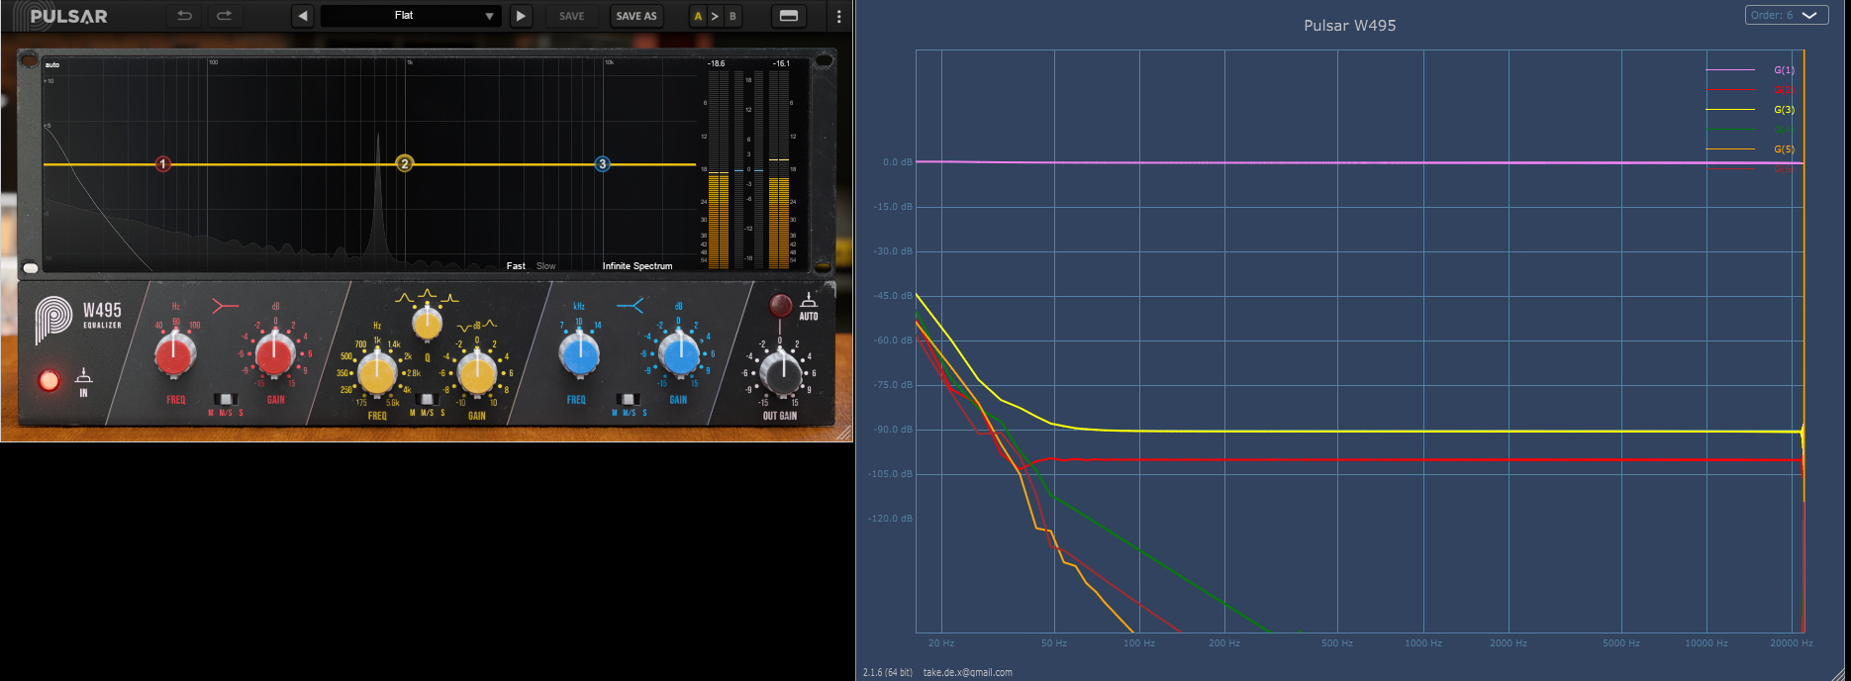This screenshot has height=681, width=1851.
Task: Click the auto scale label on graph
Action: (x=52, y=64)
